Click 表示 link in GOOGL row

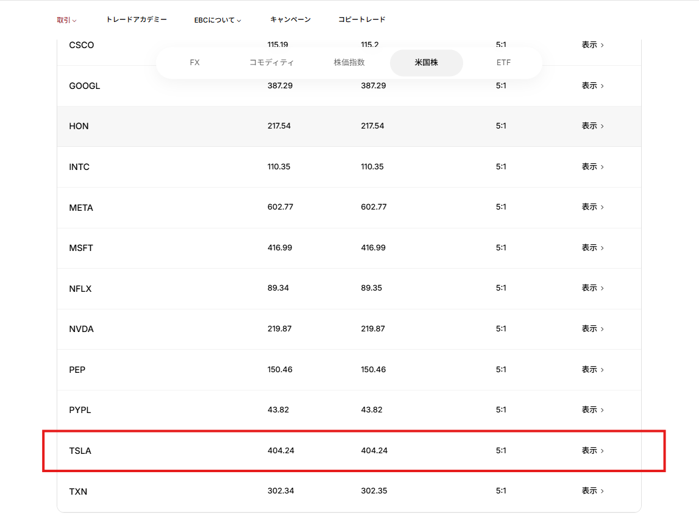pyautogui.click(x=592, y=85)
